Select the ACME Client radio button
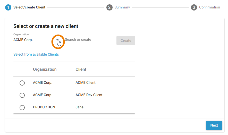 click(x=22, y=83)
